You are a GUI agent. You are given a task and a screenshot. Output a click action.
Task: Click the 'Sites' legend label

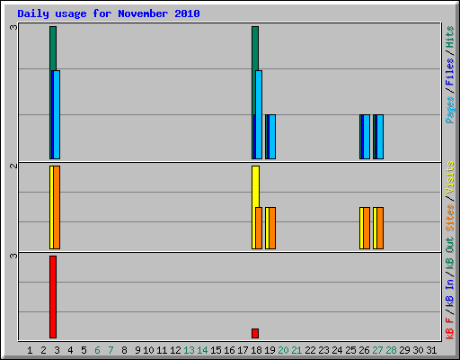450,218
